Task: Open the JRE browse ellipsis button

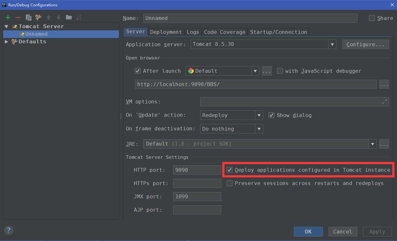Action: [384, 144]
